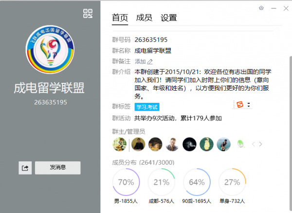Click the Sogou input method icon

pyautogui.click(x=239, y=104)
